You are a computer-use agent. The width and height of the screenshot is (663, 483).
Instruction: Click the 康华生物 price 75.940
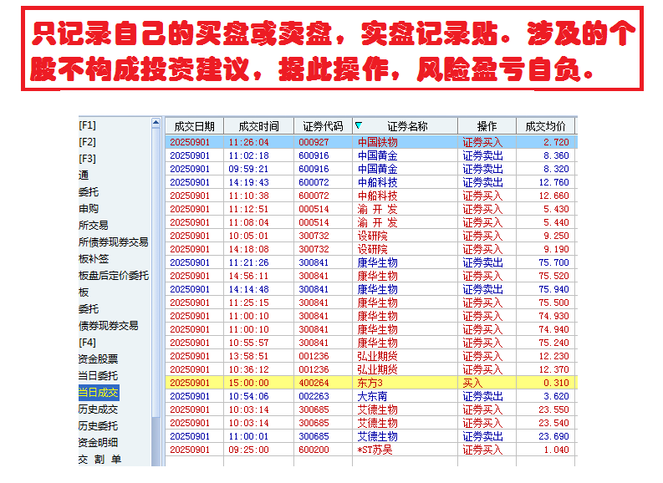(x=554, y=289)
